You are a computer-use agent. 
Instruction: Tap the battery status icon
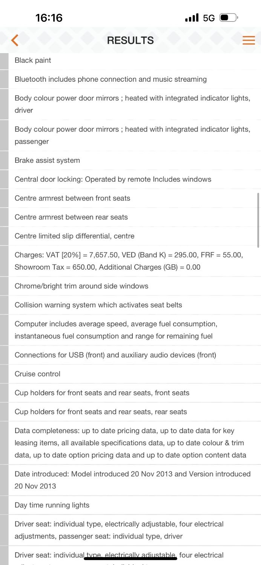229,18
